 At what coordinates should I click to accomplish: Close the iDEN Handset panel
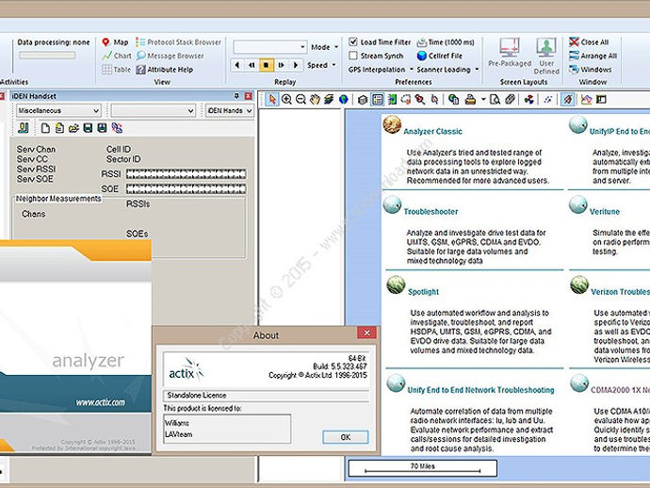point(249,96)
